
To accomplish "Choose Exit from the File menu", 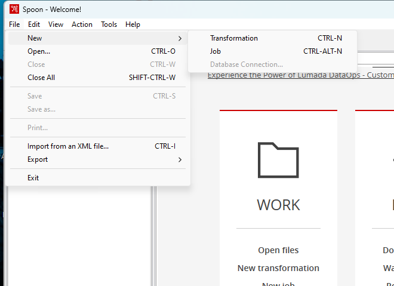I will pyautogui.click(x=33, y=178).
